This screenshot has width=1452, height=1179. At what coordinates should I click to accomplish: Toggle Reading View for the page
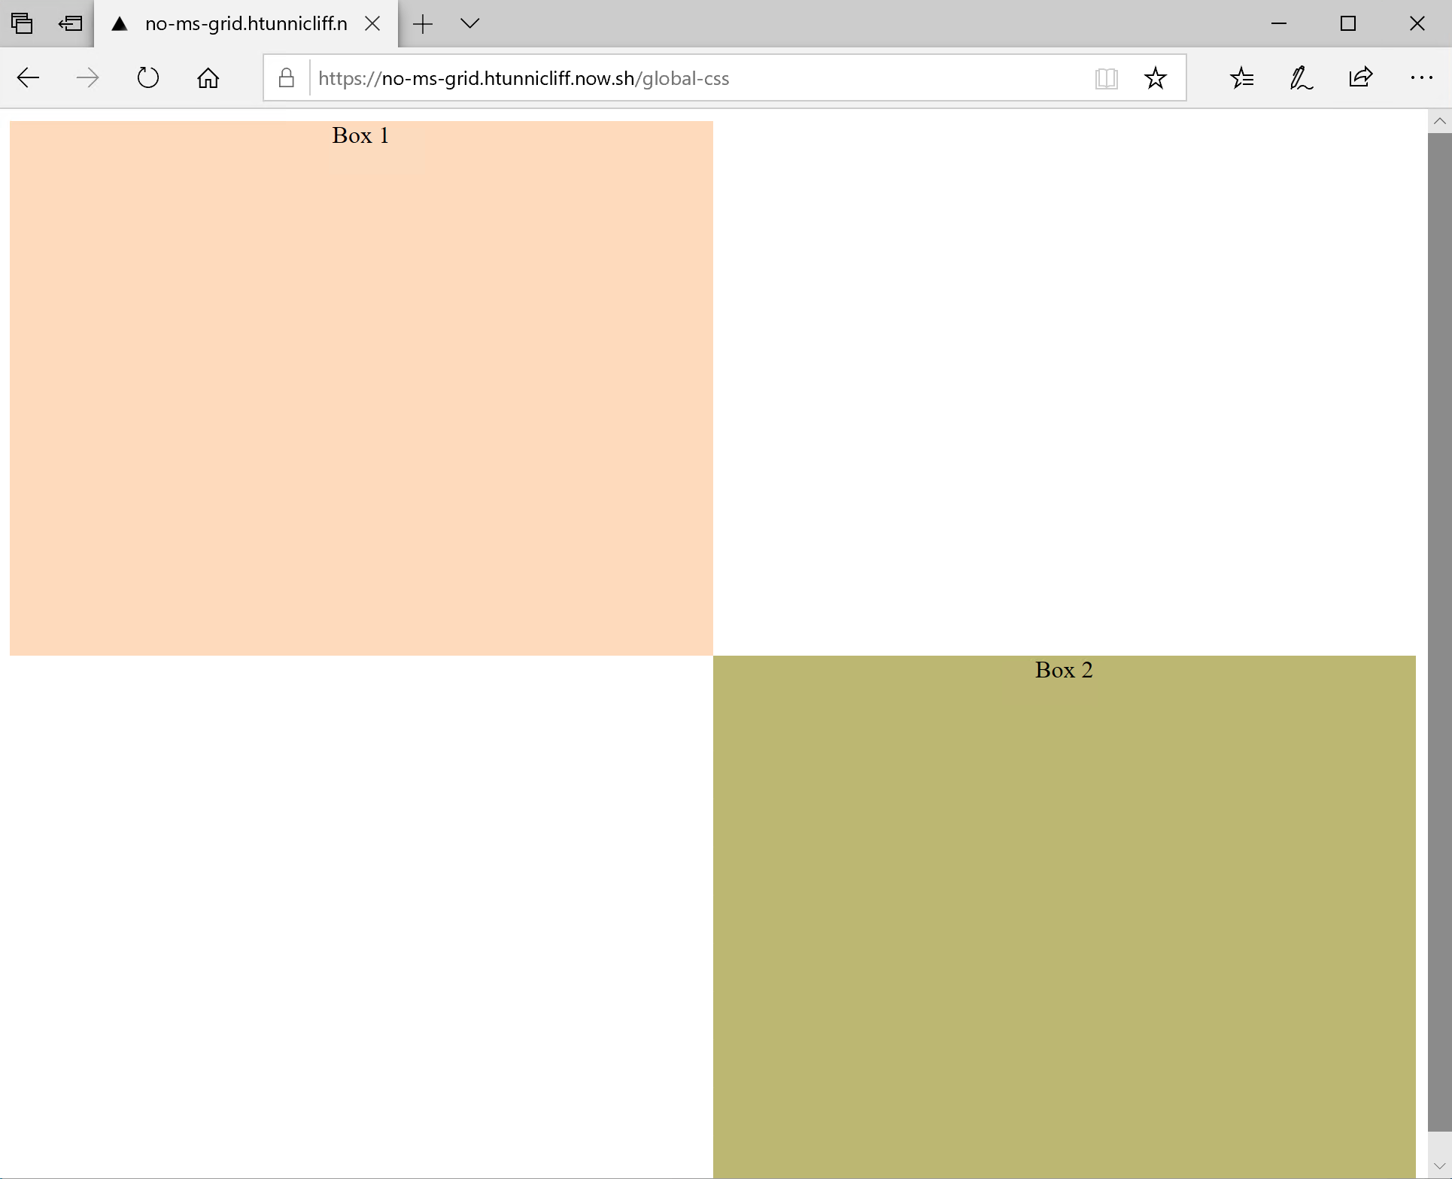click(1106, 77)
